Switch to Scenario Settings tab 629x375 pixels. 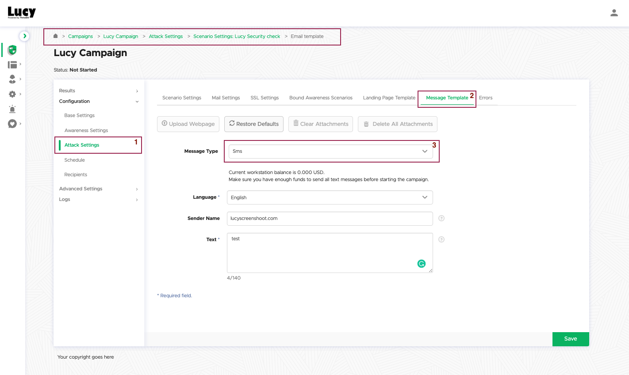click(182, 98)
